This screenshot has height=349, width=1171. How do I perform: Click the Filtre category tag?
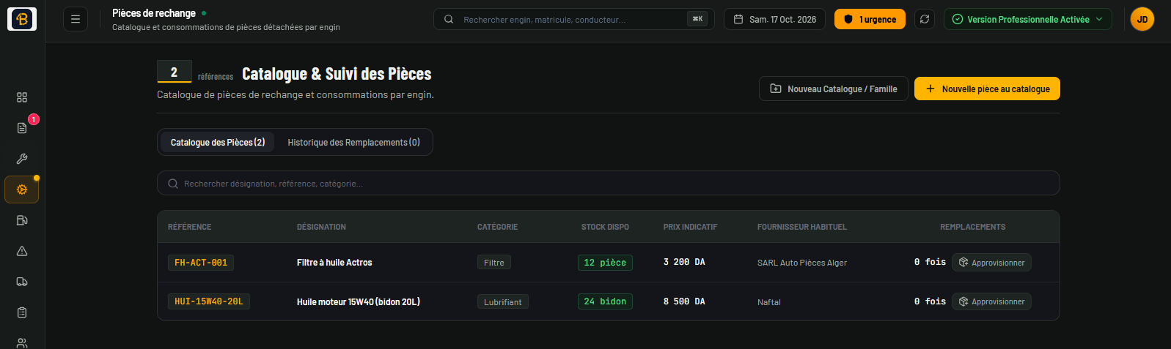click(x=494, y=263)
